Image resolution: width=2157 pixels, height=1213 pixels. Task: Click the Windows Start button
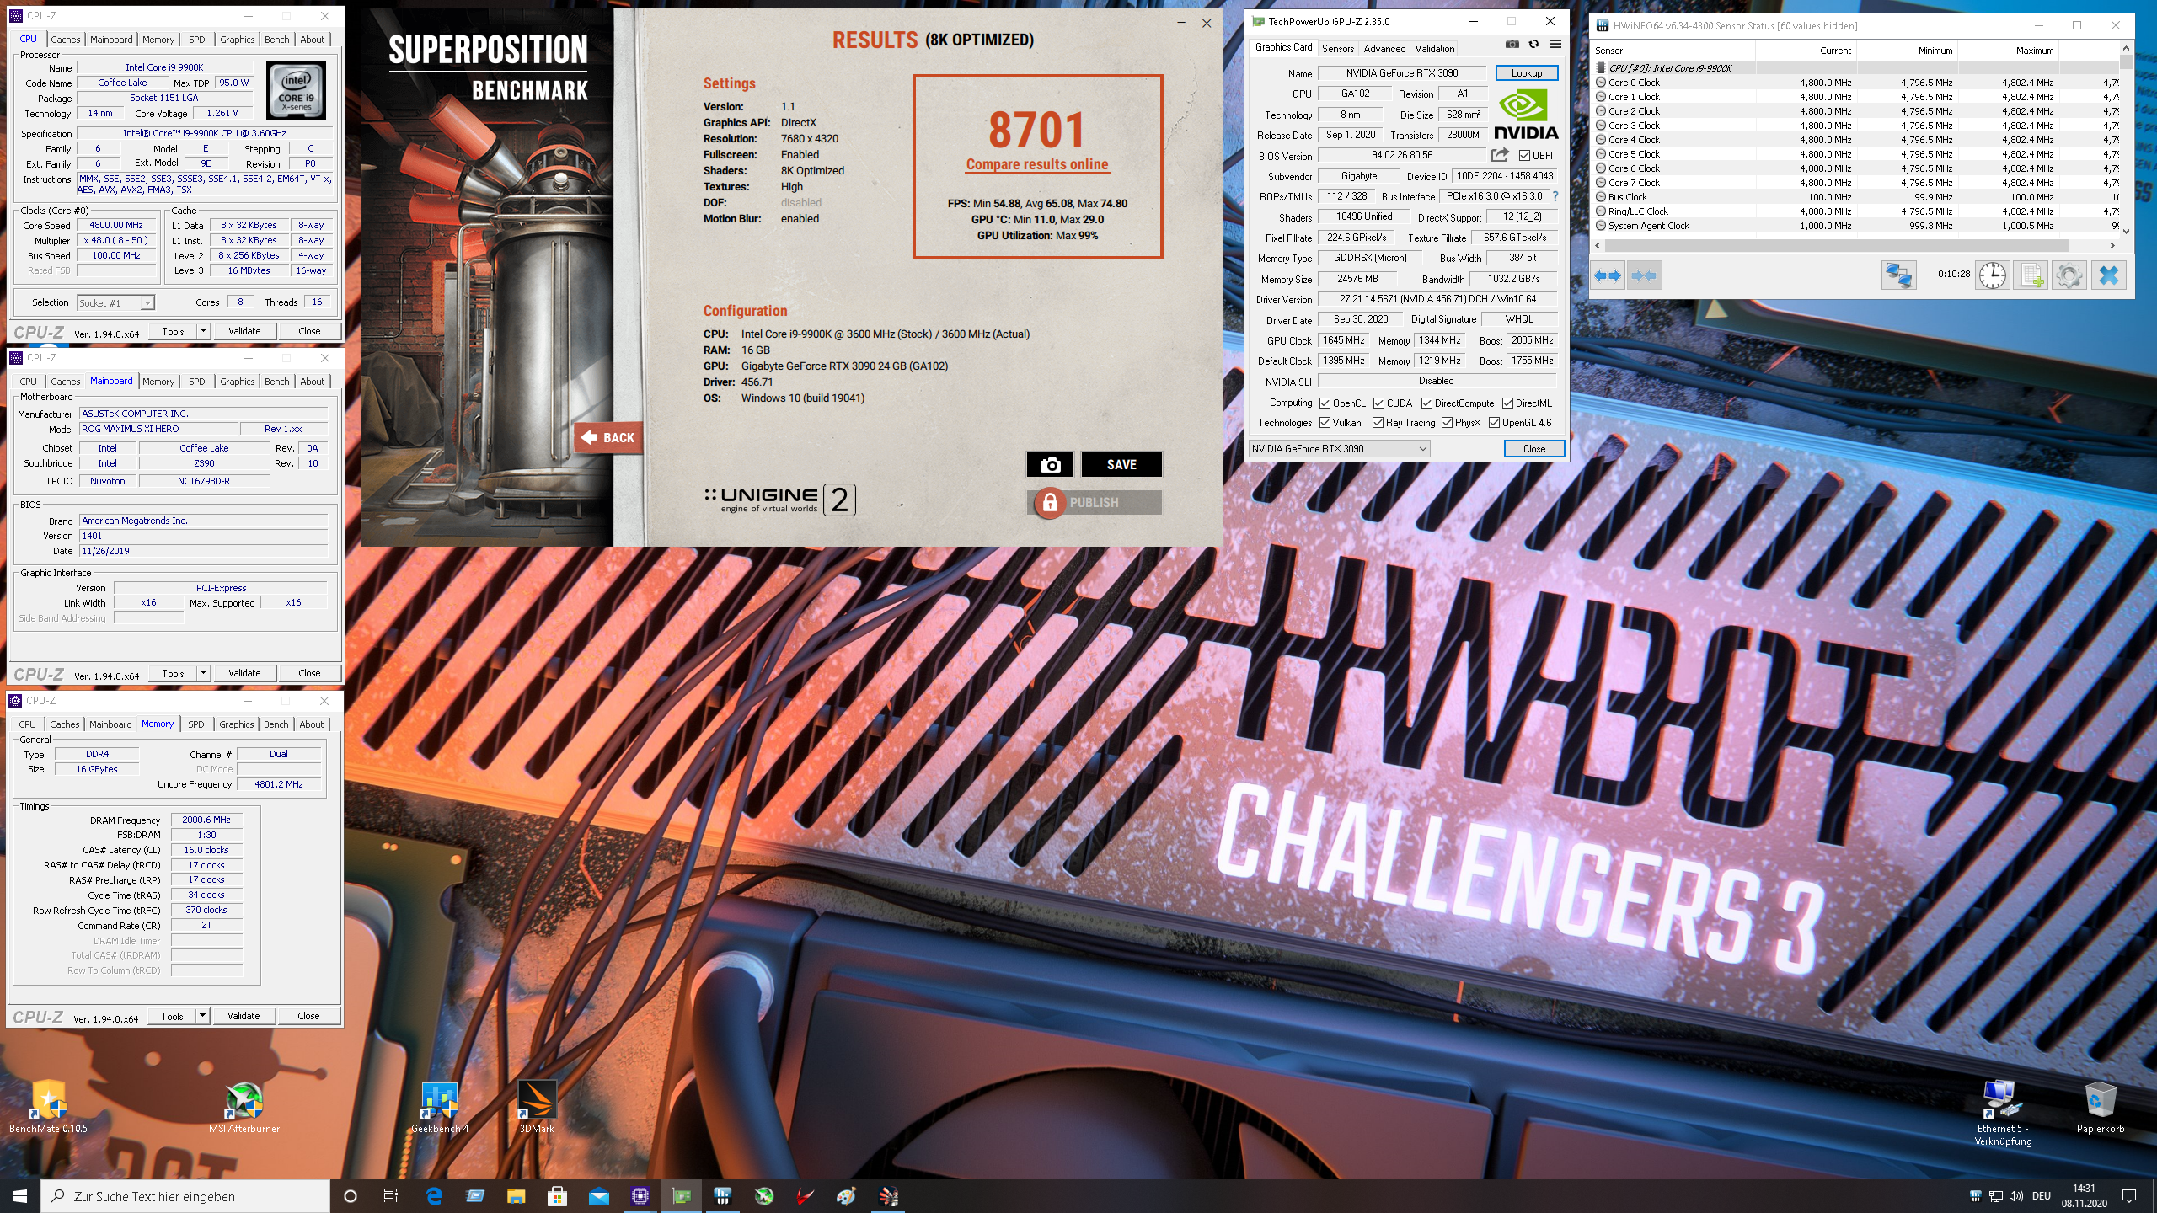pos(20,1196)
